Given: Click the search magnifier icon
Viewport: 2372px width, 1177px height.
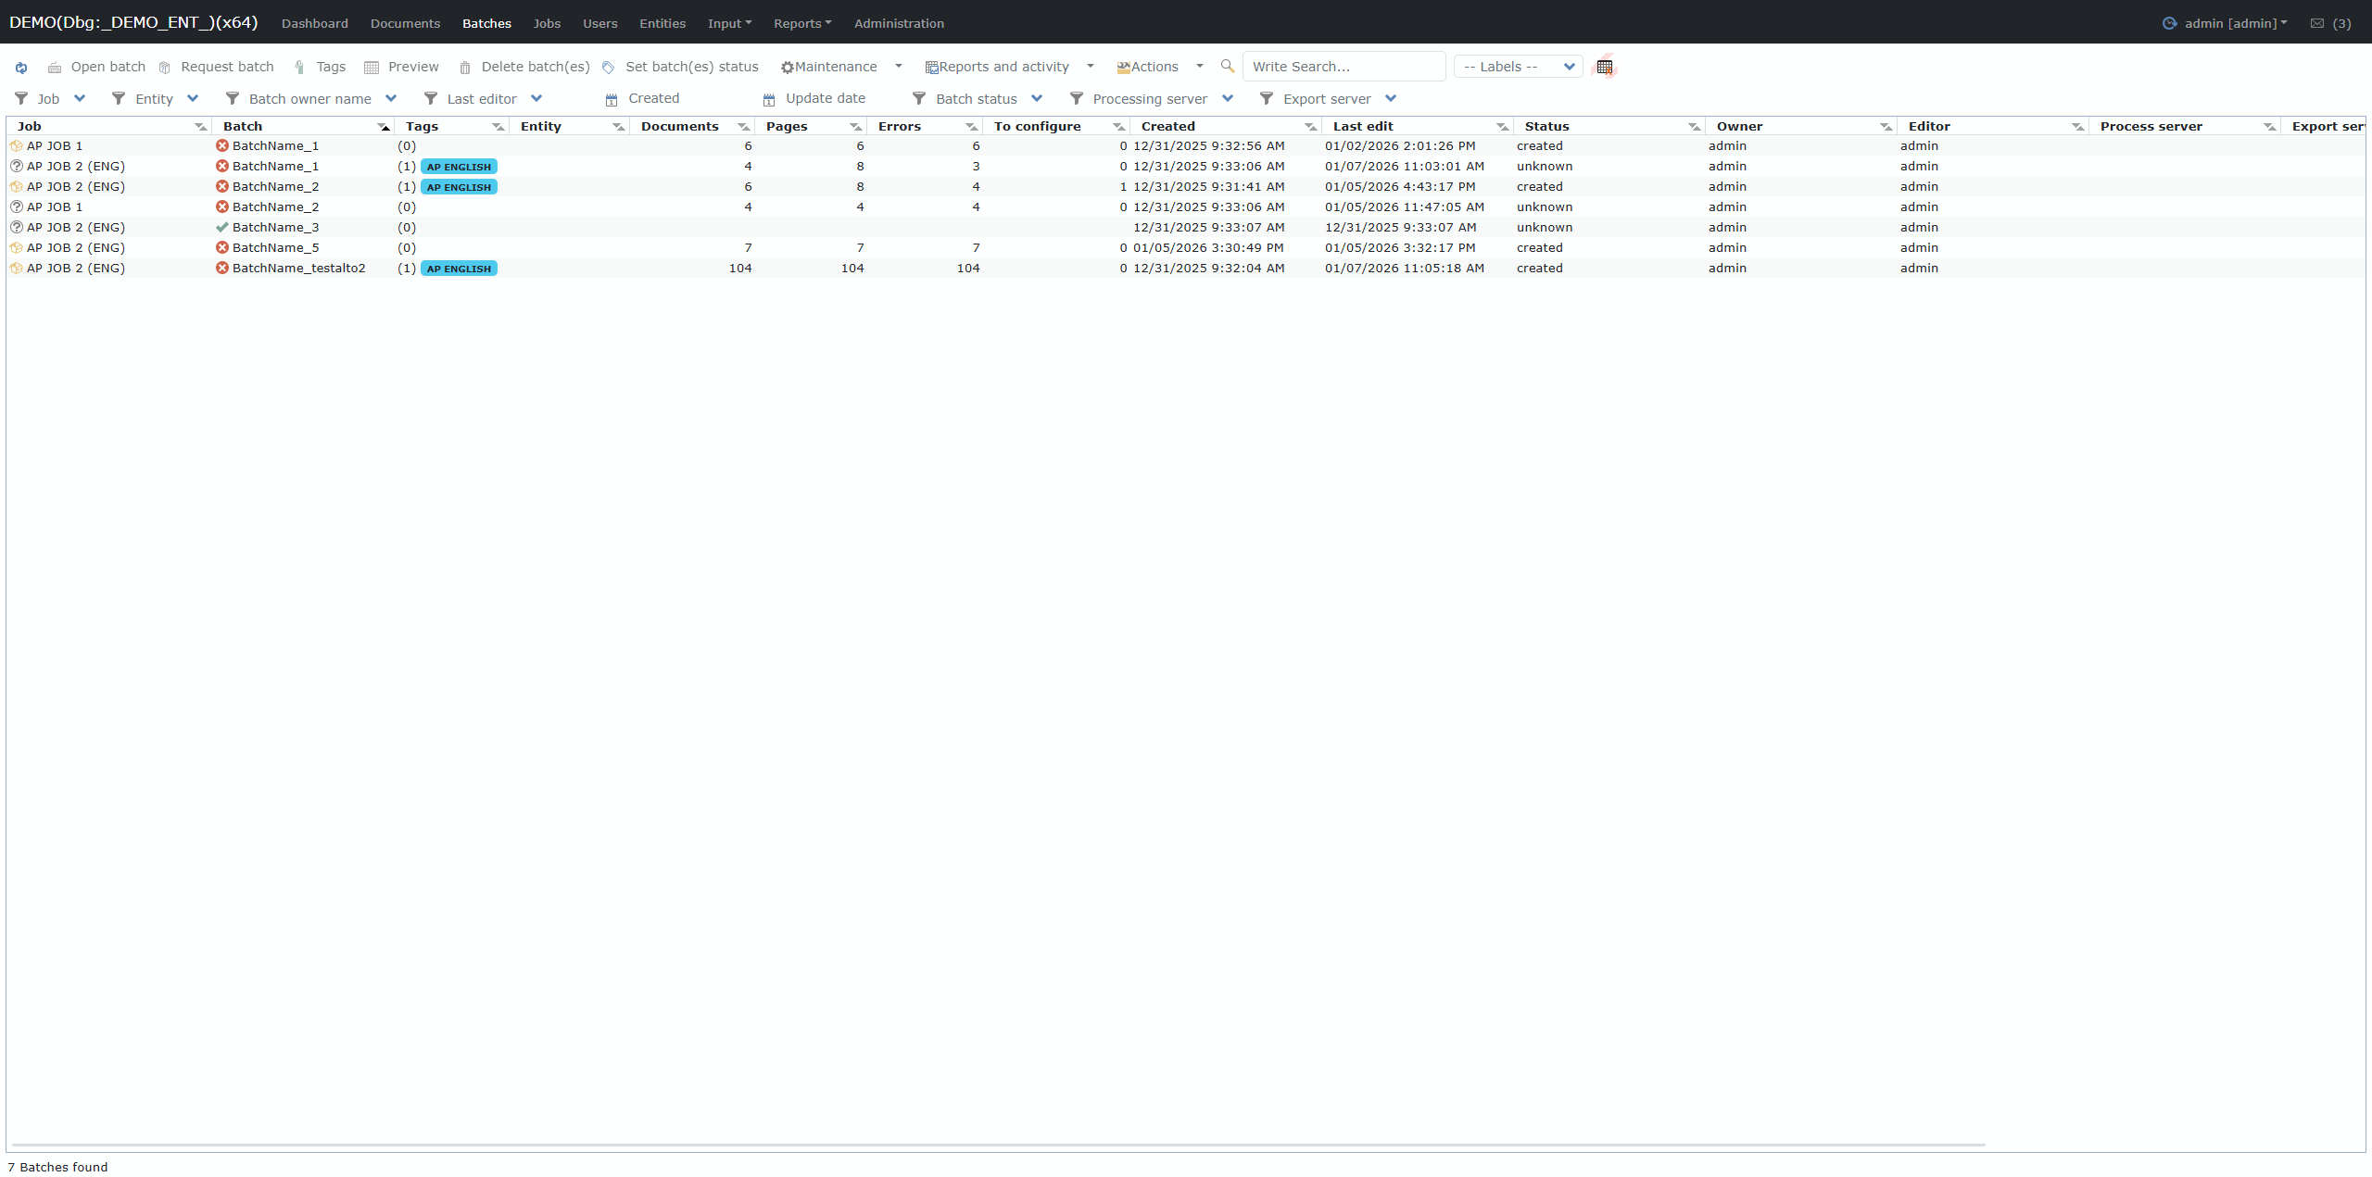Looking at the screenshot, I should [x=1228, y=67].
